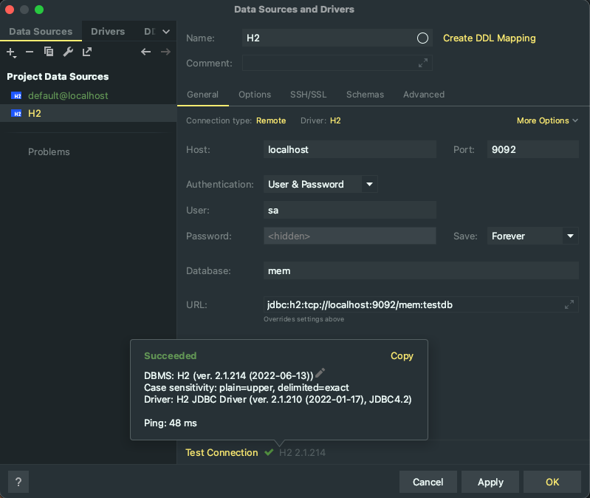Close the dialog with red button
Viewport: 590px width, 498px height.
[10, 10]
